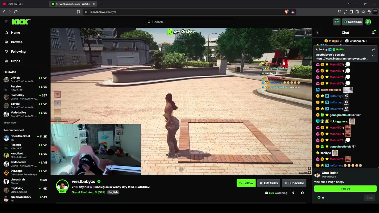The height and width of the screenshot is (213, 379).
Task: Open saucewalka102's recommended channel
Action: click(25, 199)
